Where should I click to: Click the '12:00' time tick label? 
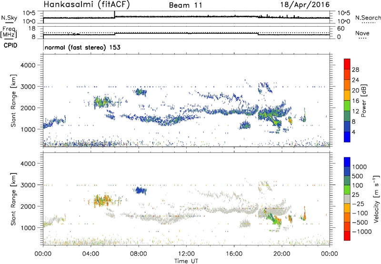186,254
